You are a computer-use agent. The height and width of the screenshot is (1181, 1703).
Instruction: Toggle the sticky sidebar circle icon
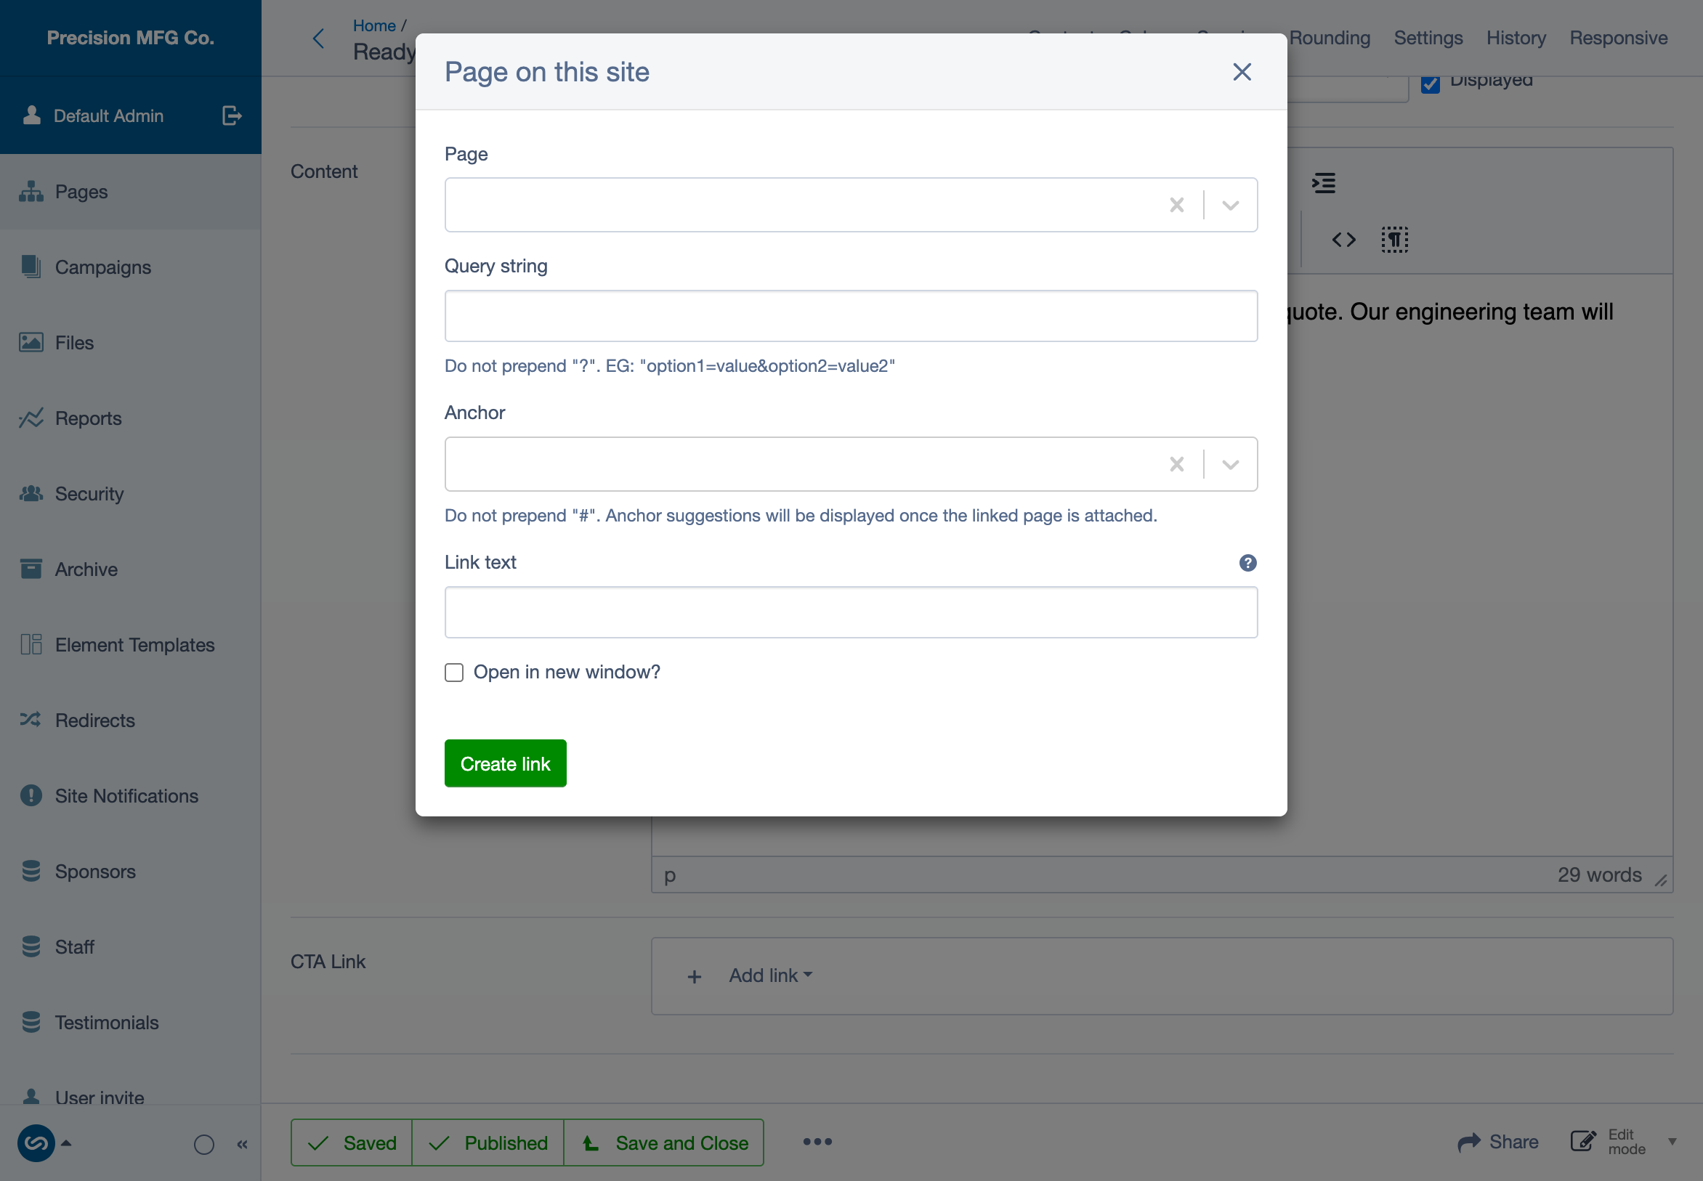[x=203, y=1145]
